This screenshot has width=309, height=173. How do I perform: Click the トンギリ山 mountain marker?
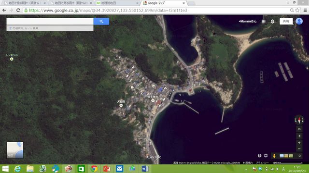click(x=12, y=59)
